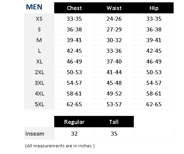Click the MEN heading
Screen dimensions: 184x154
[x=34, y=7]
